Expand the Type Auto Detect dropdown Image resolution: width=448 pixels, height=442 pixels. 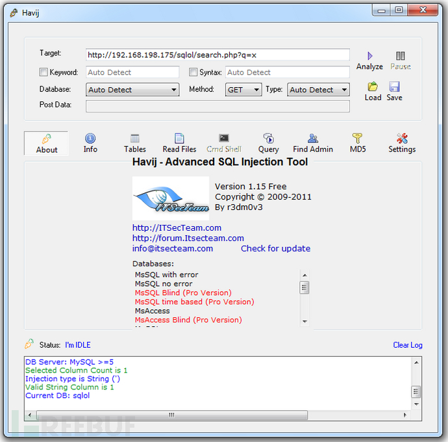pyautogui.click(x=318, y=90)
